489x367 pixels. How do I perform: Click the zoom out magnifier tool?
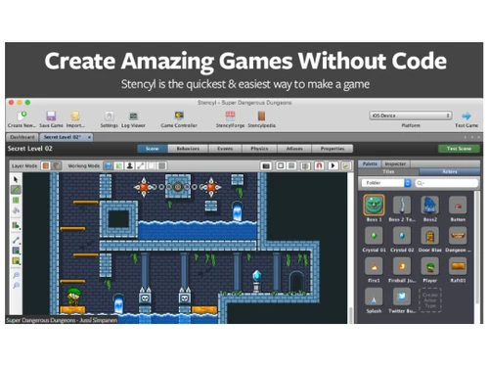point(16,286)
